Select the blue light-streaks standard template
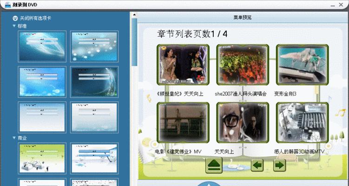The width and height of the screenshot is (349, 186). (x=42, y=46)
